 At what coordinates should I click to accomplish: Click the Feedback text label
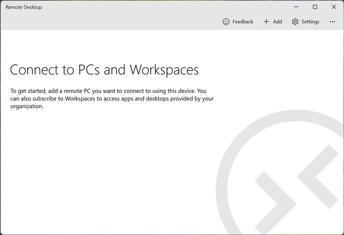[243, 22]
